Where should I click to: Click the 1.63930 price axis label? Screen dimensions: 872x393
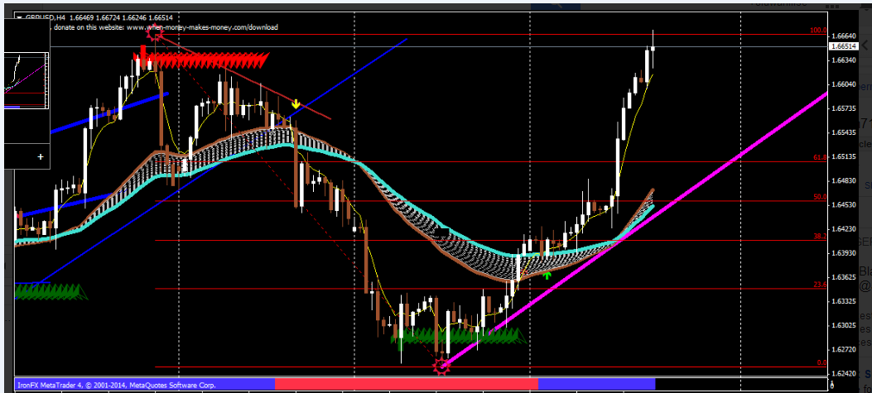click(845, 253)
